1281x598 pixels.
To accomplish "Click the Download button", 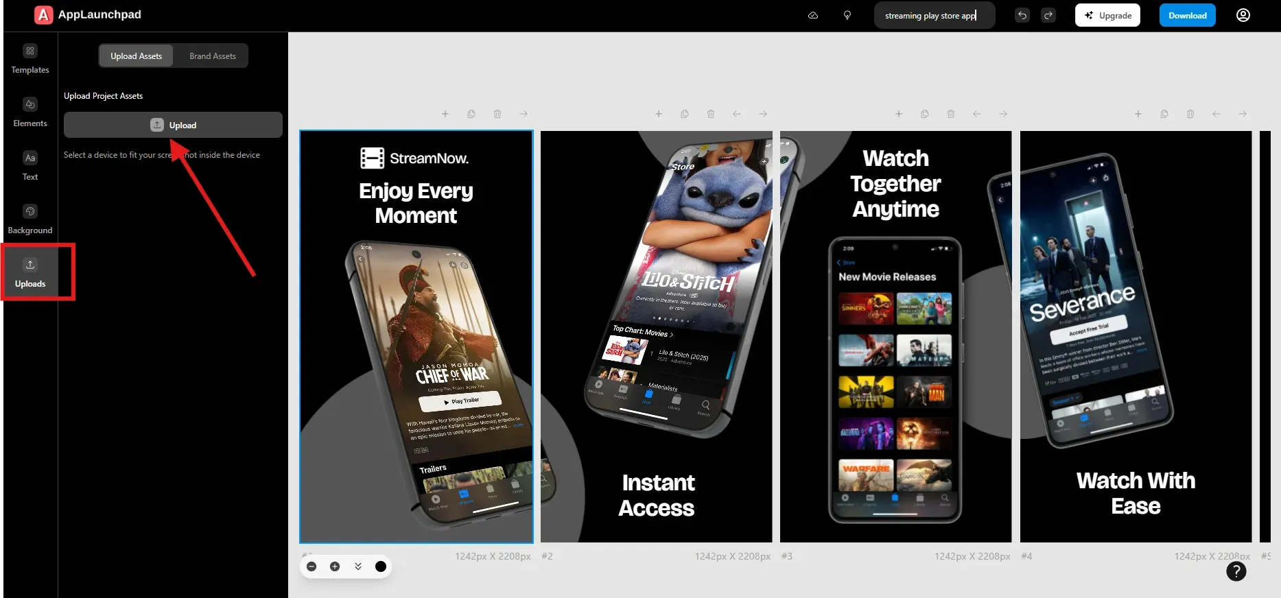I will (1188, 15).
